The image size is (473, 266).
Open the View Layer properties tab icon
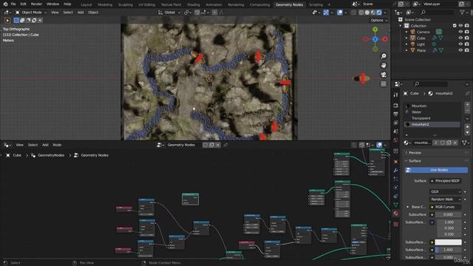(396, 123)
